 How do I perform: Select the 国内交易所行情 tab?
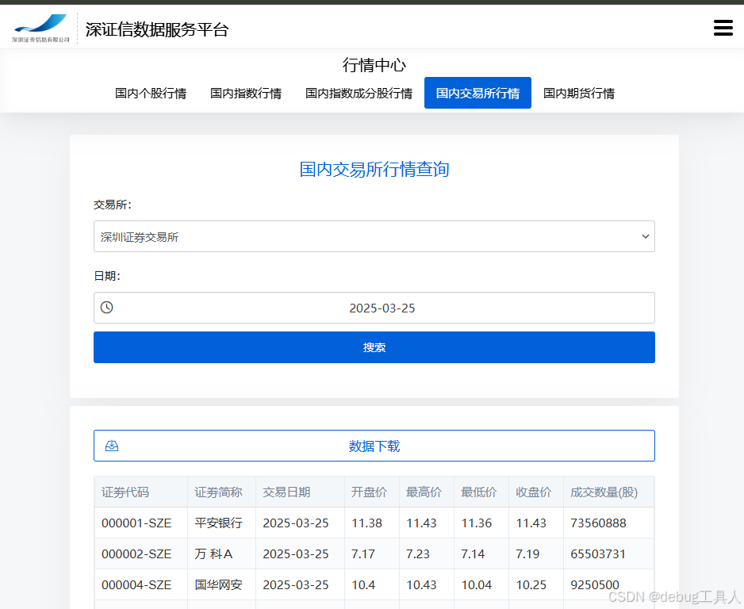tap(477, 93)
